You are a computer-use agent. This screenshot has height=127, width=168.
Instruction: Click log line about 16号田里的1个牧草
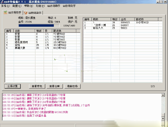point(34,95)
